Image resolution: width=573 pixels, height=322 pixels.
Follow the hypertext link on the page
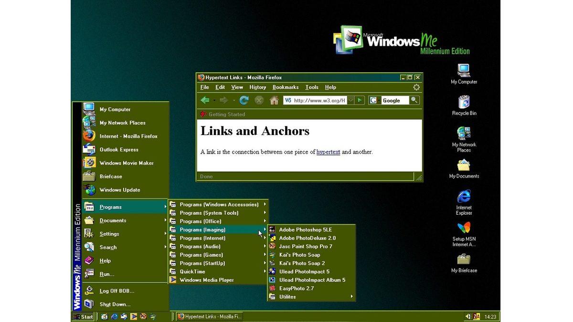pos(328,152)
